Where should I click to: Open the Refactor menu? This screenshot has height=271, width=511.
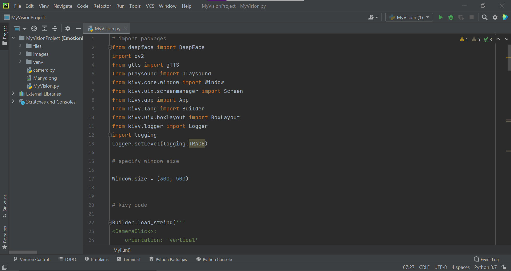pos(102,6)
